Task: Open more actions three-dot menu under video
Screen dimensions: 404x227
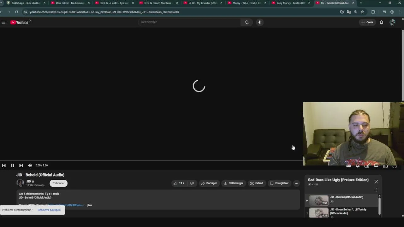Action: pyautogui.click(x=296, y=183)
